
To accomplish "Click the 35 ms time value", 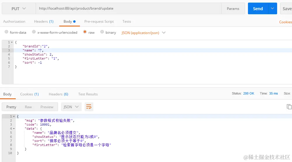I will click(x=273, y=94).
